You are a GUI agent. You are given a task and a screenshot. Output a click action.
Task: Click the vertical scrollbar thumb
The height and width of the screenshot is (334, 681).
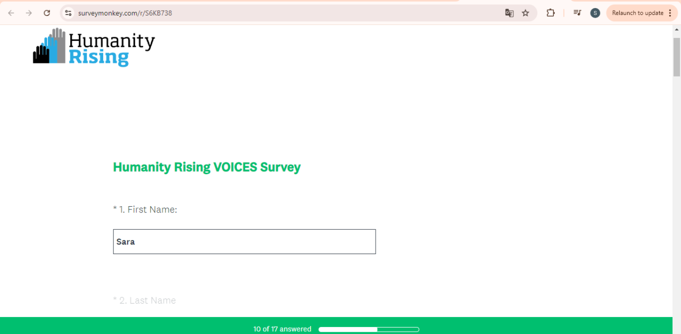(677, 57)
